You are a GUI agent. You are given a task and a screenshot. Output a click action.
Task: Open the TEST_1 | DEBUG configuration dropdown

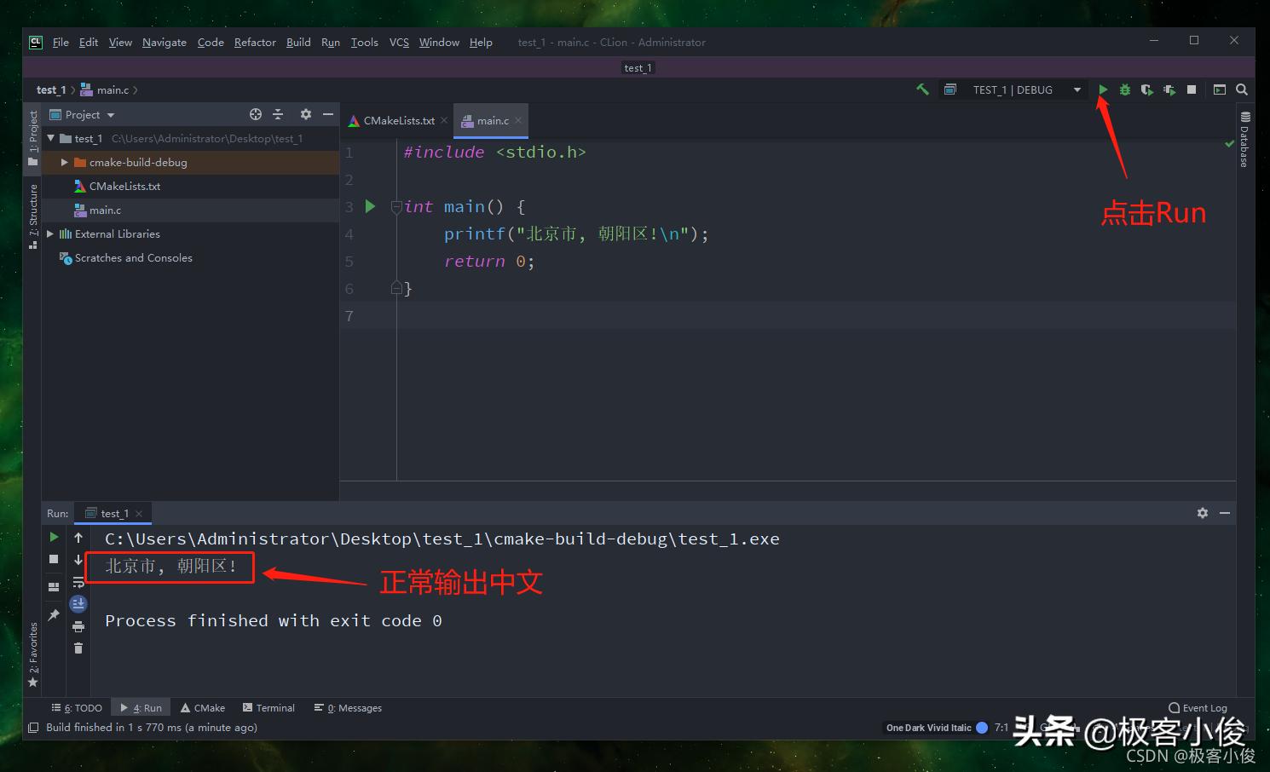pyautogui.click(x=1077, y=89)
